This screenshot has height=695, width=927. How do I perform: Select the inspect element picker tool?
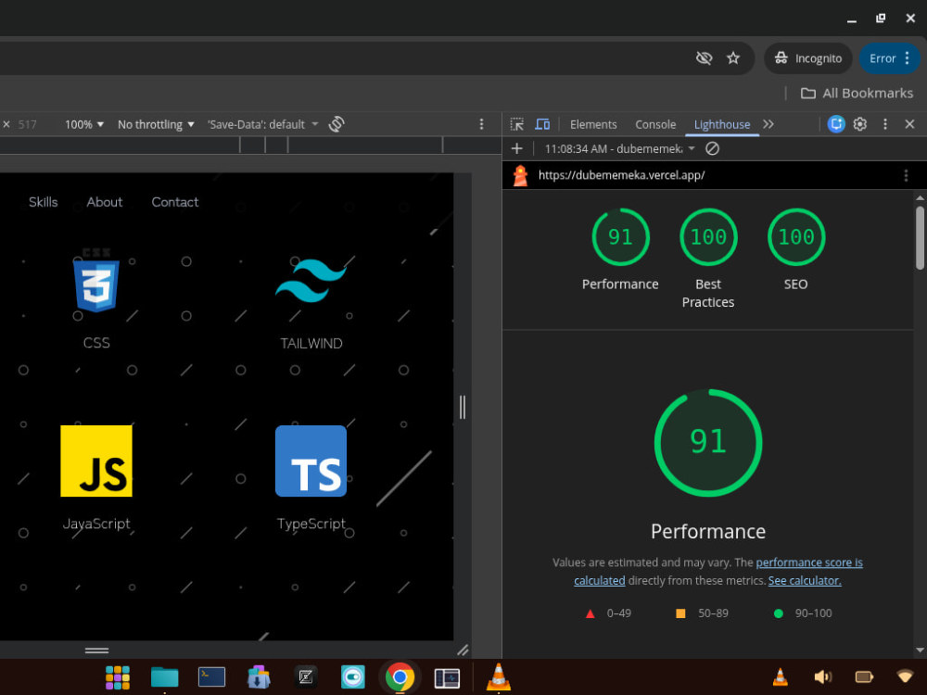[516, 124]
